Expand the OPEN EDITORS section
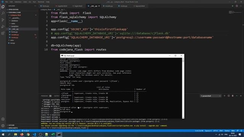Screen dimensions: 244x137 (13, 10)
